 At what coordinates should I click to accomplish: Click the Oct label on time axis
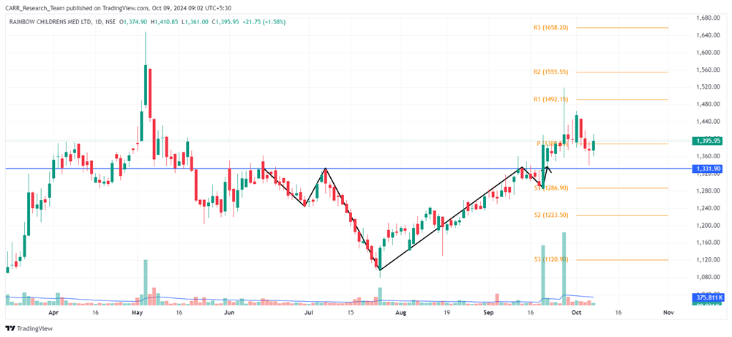pyautogui.click(x=575, y=312)
